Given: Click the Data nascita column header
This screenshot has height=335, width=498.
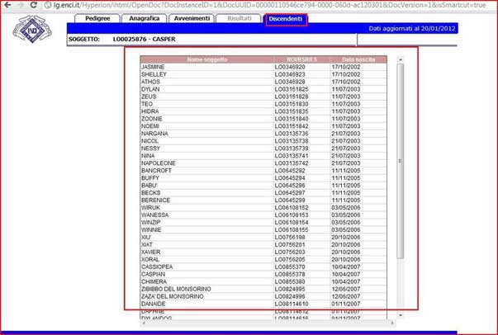Looking at the screenshot, I should (x=358, y=59).
